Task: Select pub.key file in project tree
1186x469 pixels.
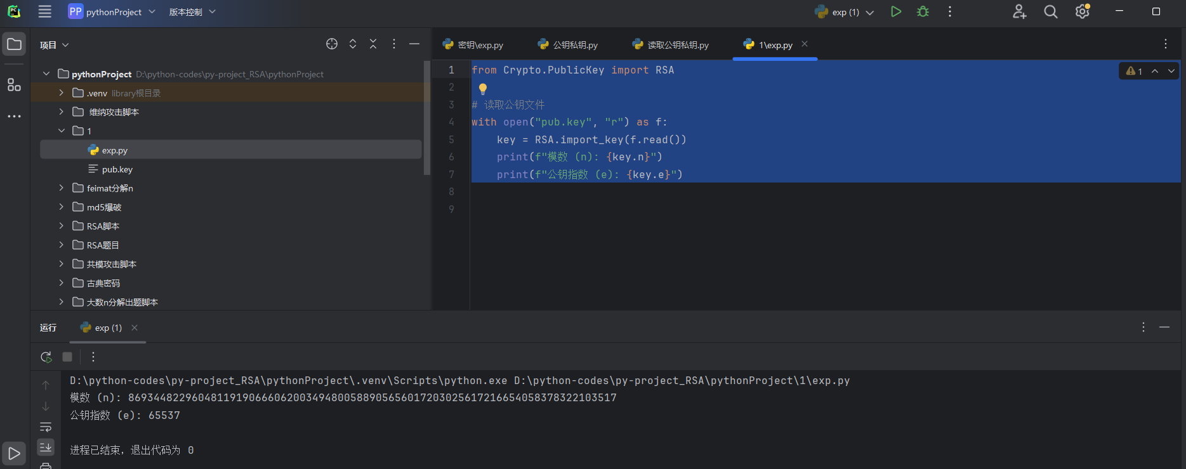Action: point(110,169)
